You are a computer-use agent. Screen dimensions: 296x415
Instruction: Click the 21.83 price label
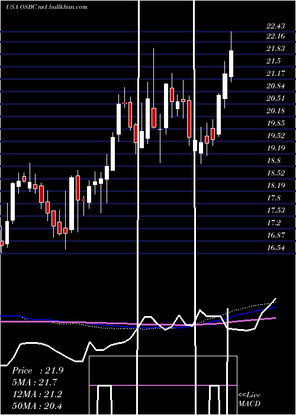tap(276, 49)
